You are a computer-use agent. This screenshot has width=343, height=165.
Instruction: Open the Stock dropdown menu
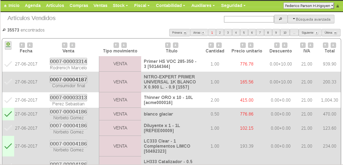click(x=120, y=6)
